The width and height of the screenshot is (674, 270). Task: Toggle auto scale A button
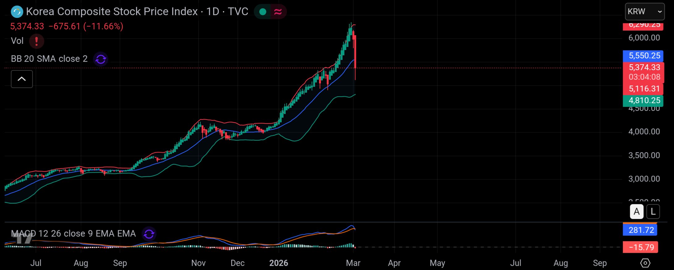637,212
